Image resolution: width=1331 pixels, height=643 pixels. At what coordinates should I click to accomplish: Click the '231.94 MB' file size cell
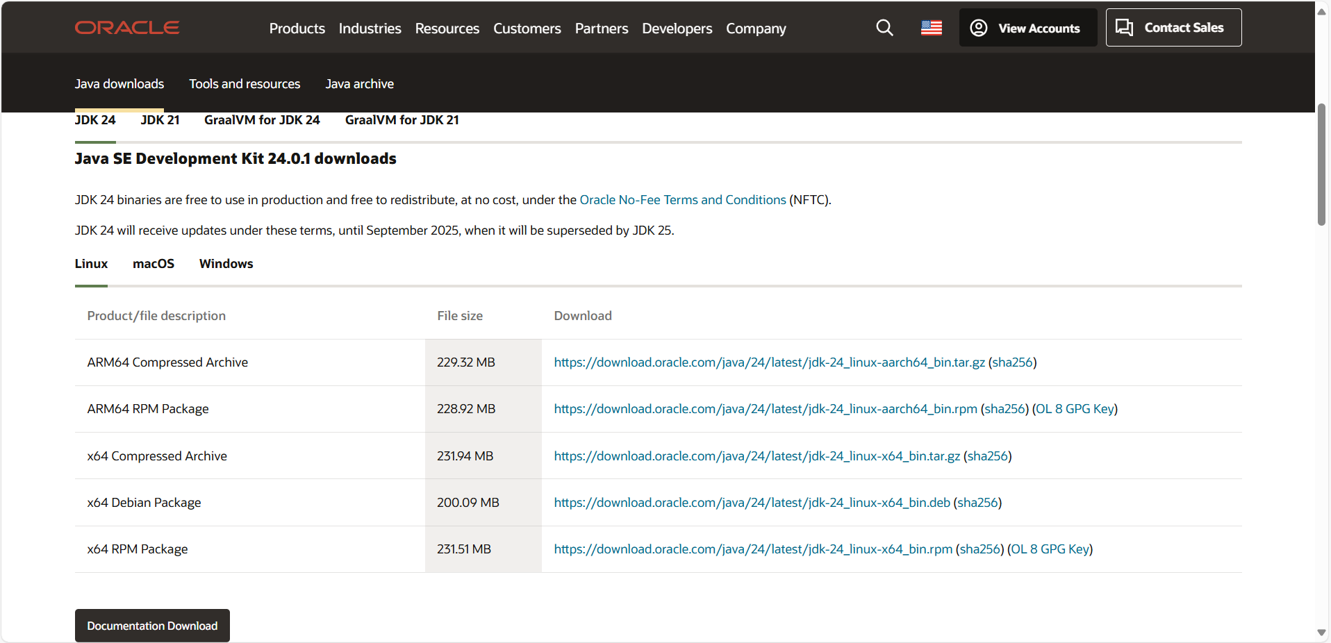pos(483,456)
